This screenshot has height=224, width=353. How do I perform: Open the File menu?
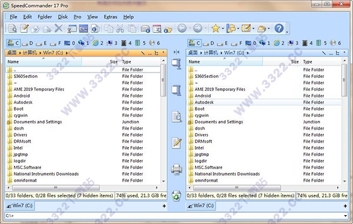coord(14,17)
